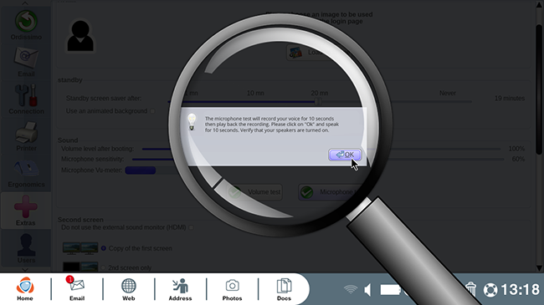Expand sidebar list with the bottom chevron
This screenshot has height=305, width=544.
coord(25,269)
